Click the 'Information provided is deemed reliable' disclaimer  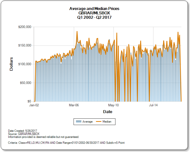43,137
